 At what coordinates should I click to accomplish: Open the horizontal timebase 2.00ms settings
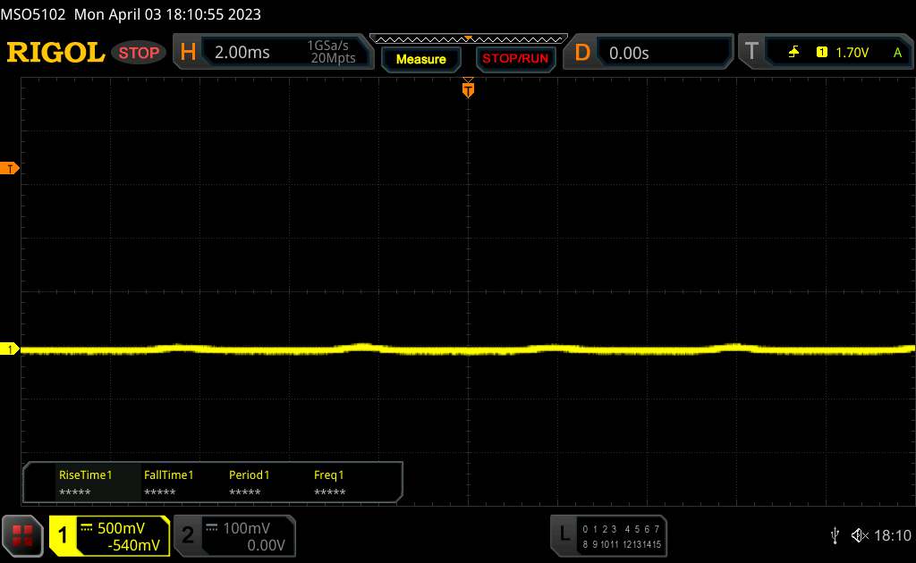[x=269, y=53]
